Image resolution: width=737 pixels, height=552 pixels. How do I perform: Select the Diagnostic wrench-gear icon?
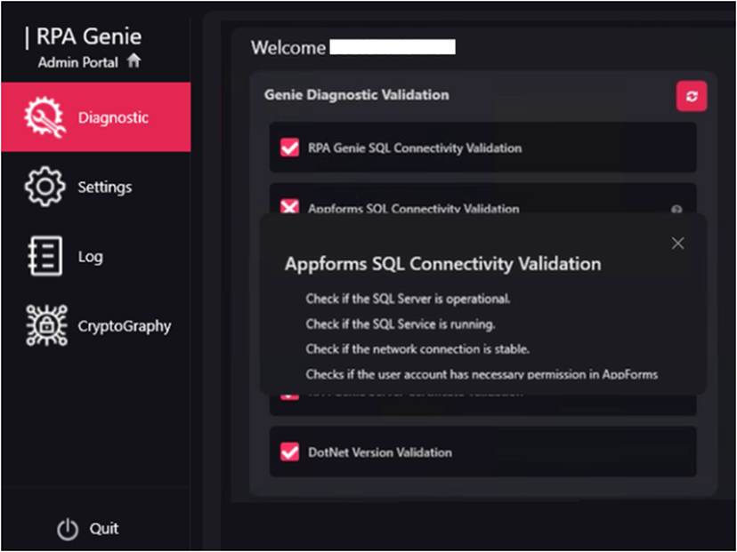pos(45,116)
